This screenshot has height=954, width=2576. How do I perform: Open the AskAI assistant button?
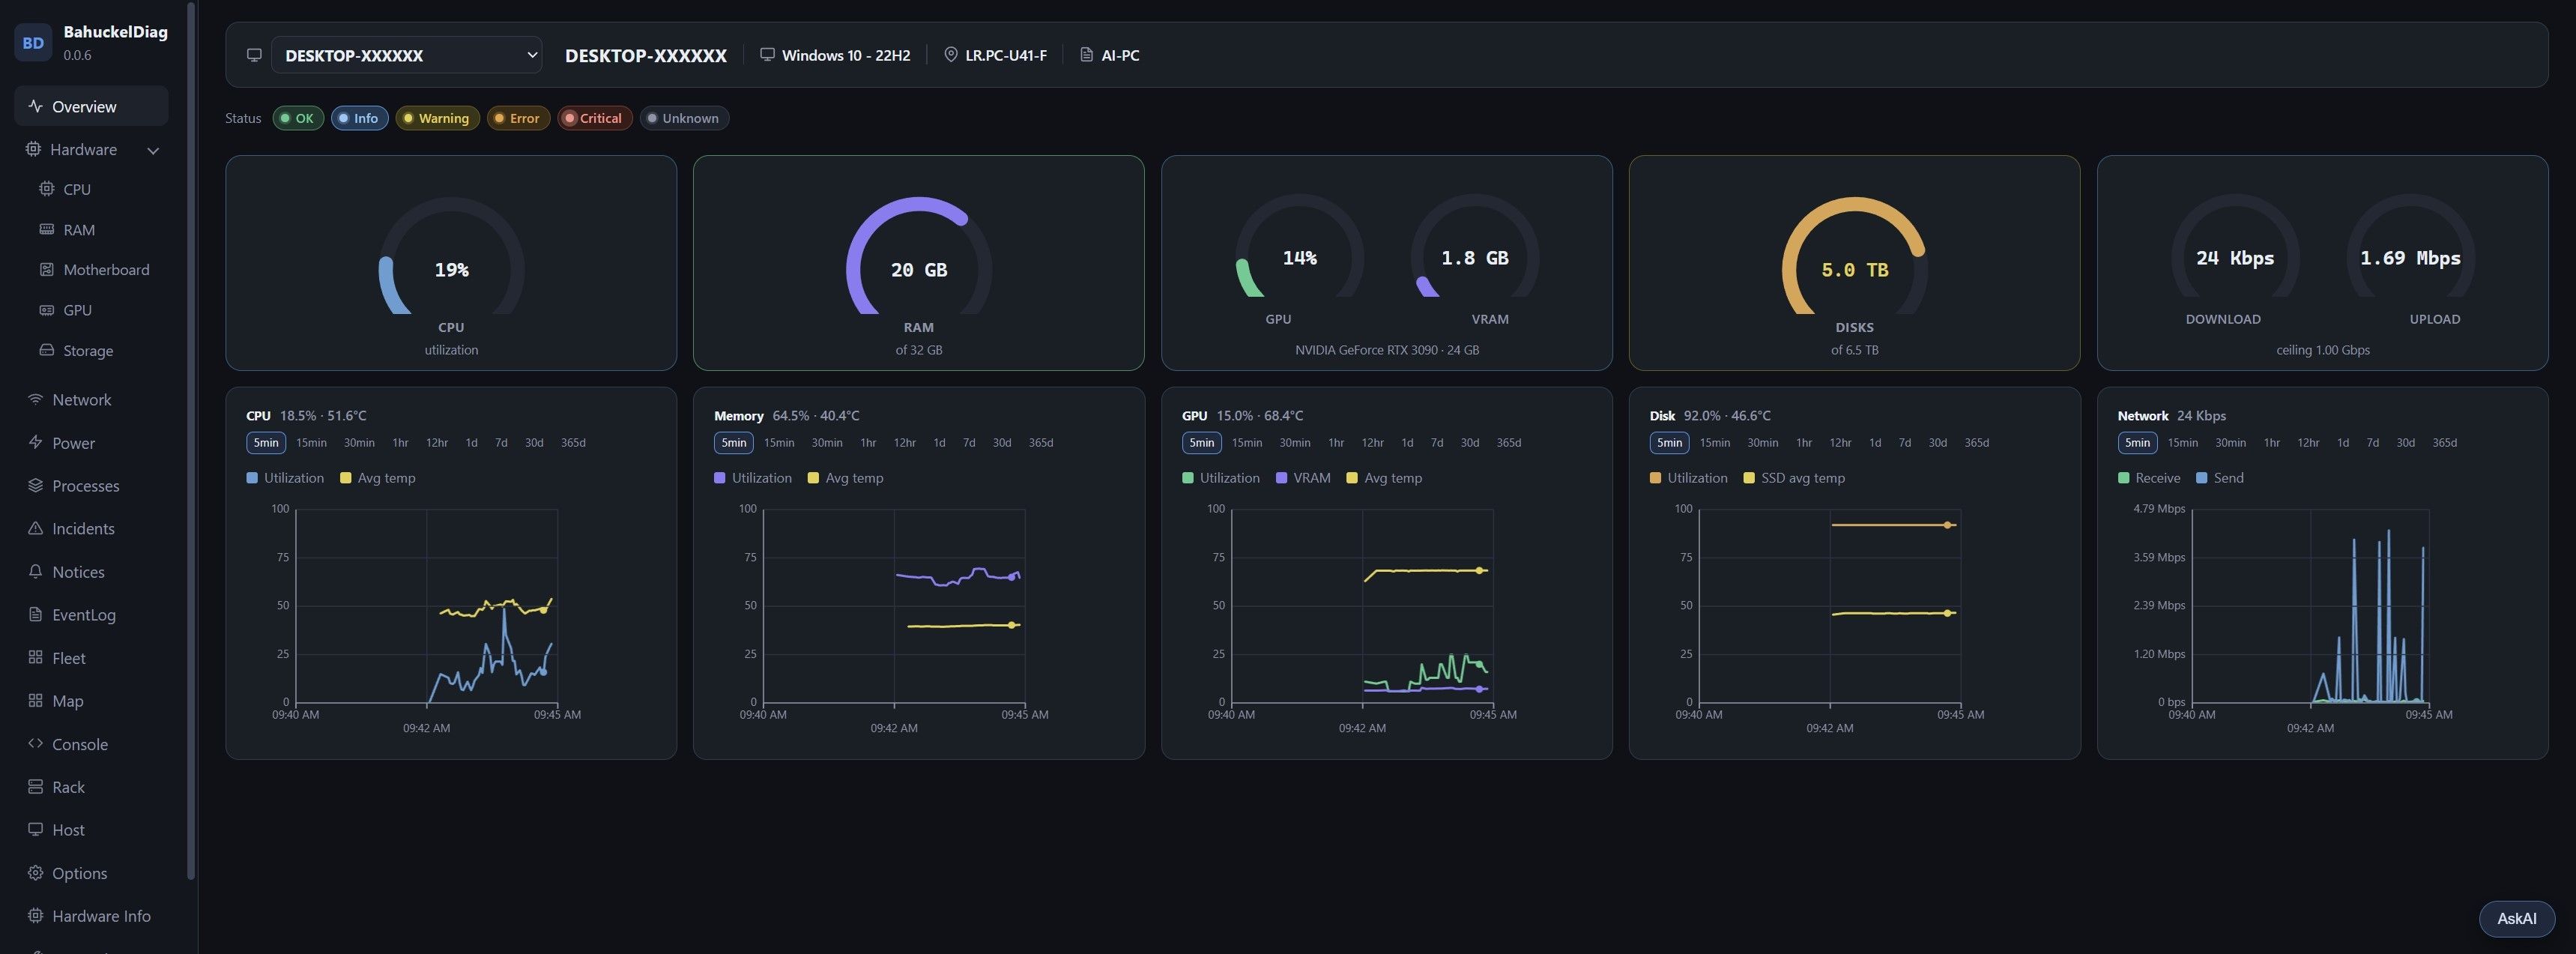click(2516, 918)
